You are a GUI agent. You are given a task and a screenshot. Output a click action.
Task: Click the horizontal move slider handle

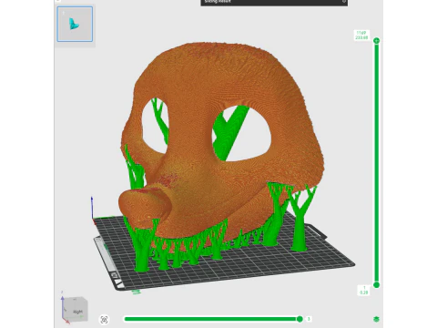(300, 319)
